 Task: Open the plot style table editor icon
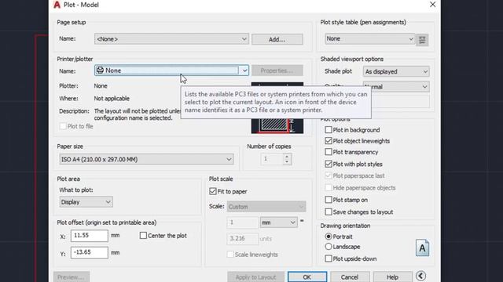pos(422,40)
